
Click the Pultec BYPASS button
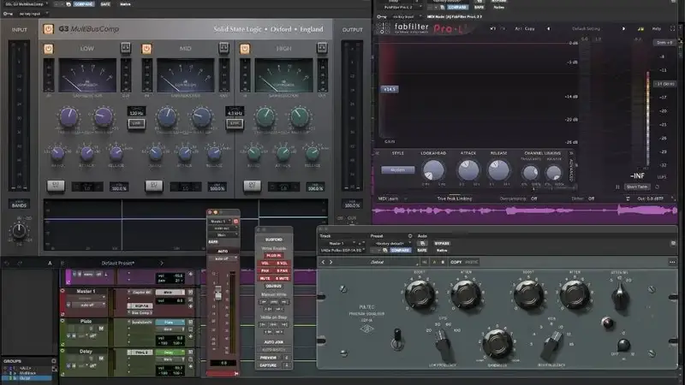click(x=441, y=243)
